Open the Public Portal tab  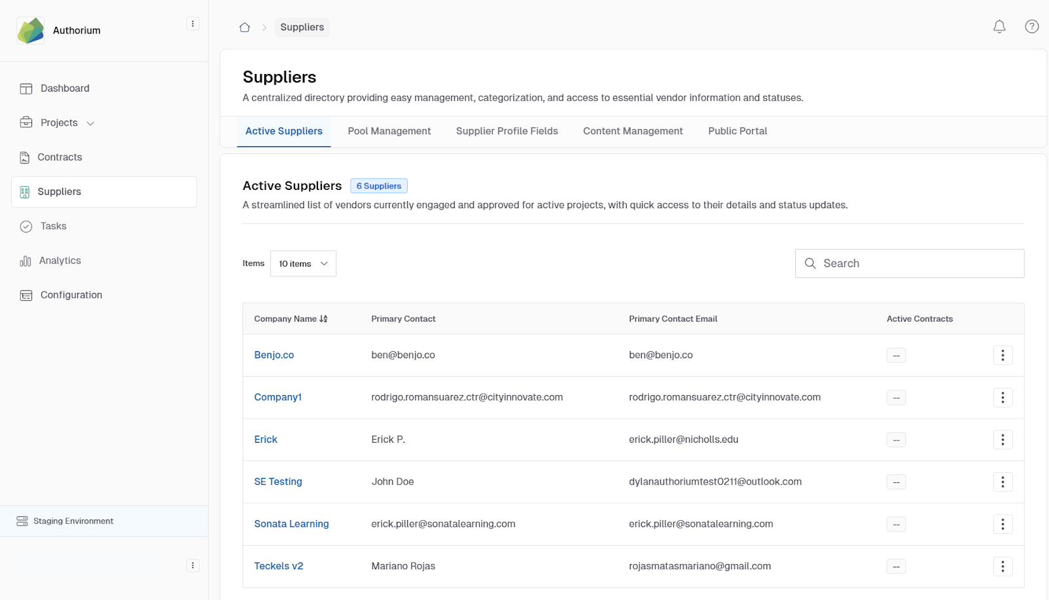tap(737, 131)
